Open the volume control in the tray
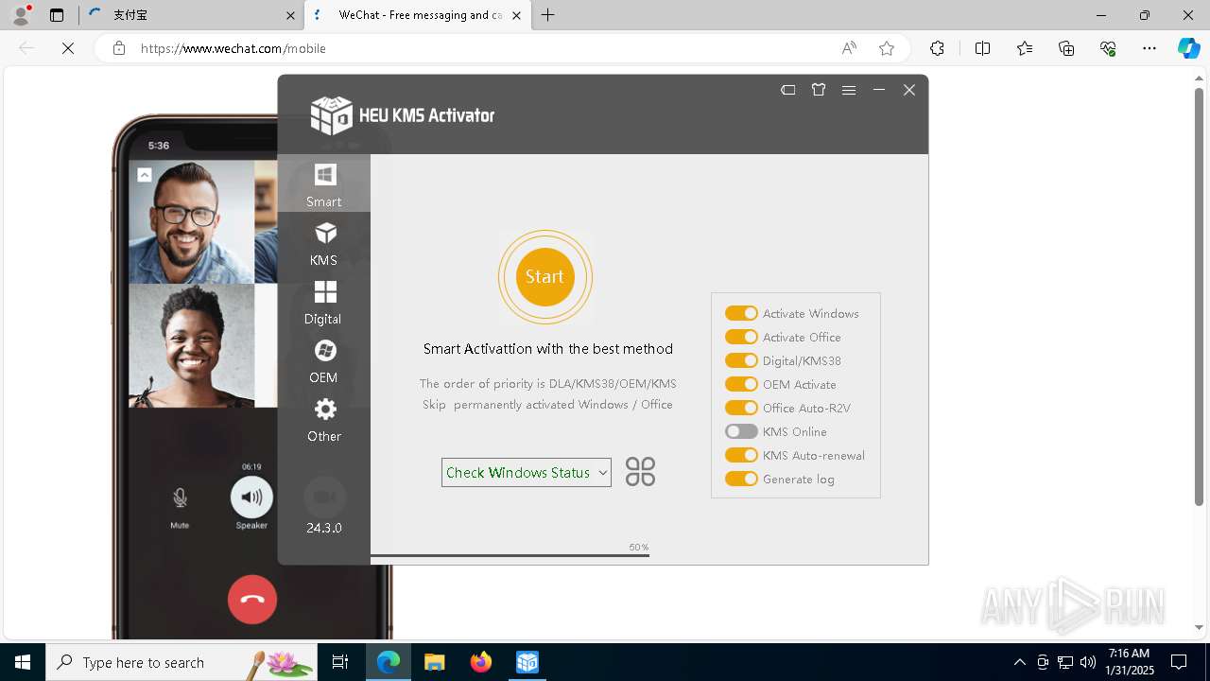Image resolution: width=1210 pixels, height=681 pixels. pyautogui.click(x=1088, y=662)
